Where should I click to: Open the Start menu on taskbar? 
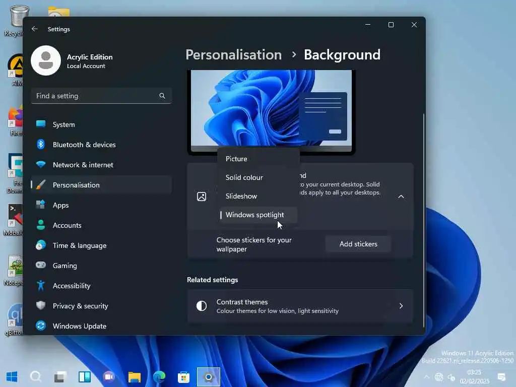pyautogui.click(x=12, y=376)
